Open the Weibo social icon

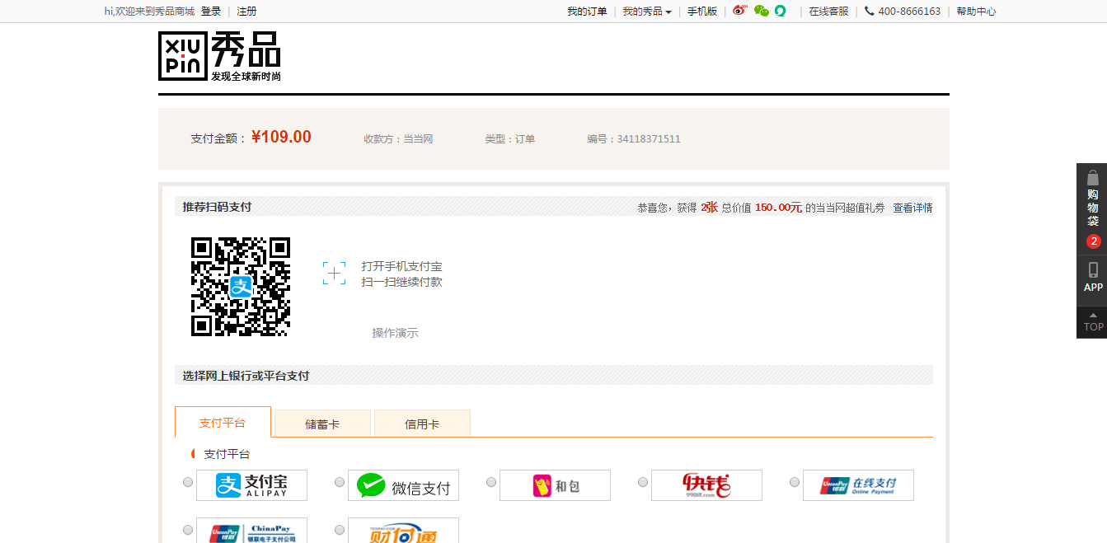click(x=739, y=11)
